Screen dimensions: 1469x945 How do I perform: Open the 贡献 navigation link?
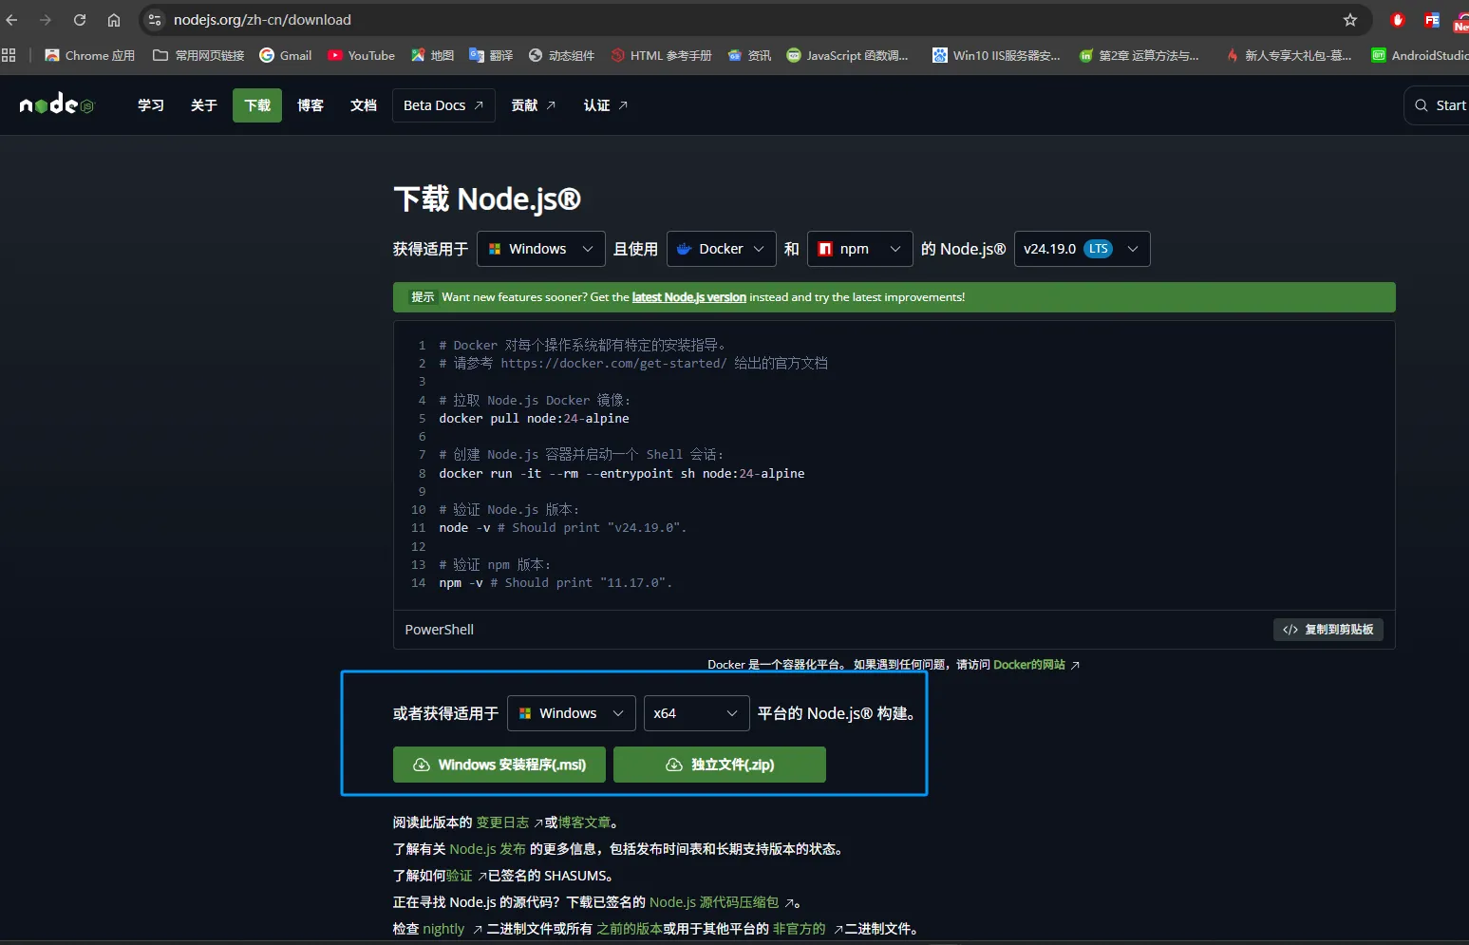click(534, 105)
